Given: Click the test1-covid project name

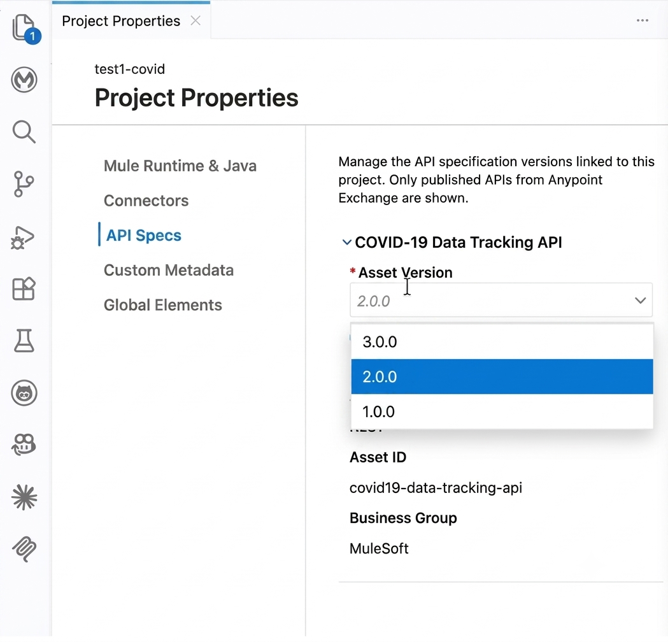Looking at the screenshot, I should (129, 69).
